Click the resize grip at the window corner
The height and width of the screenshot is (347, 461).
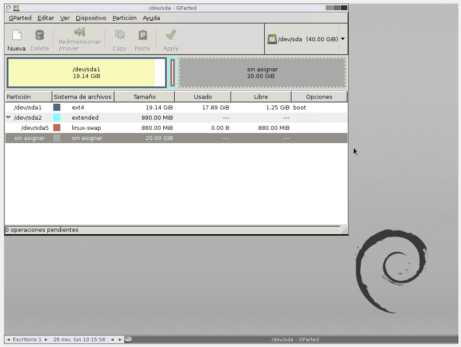(344, 230)
